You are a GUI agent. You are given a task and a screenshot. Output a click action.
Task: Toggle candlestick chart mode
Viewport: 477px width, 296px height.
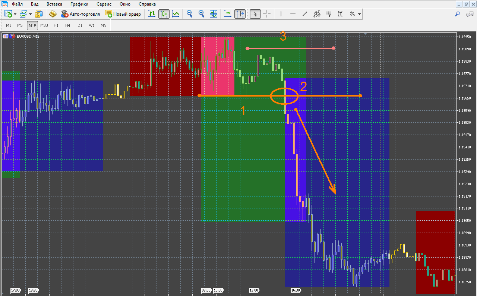(x=164, y=14)
